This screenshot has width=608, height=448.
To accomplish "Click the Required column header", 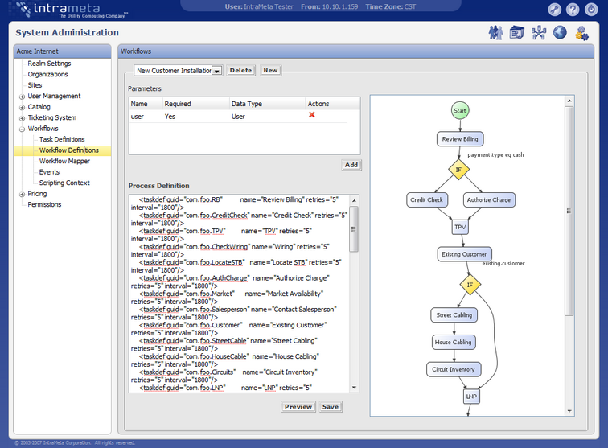I will pos(195,104).
